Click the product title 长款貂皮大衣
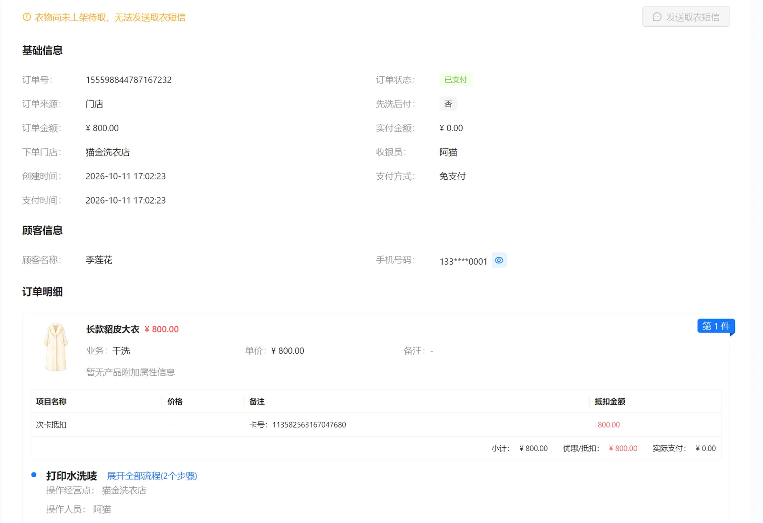The height and width of the screenshot is (523, 763). [113, 329]
